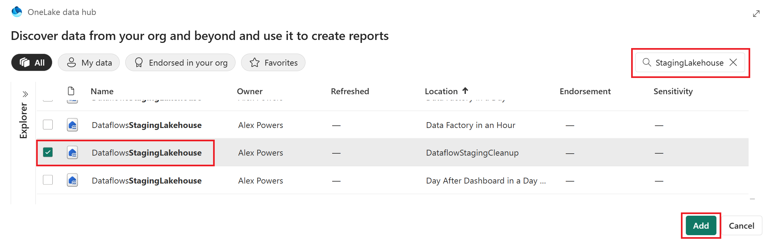Click the Add button

point(701,225)
